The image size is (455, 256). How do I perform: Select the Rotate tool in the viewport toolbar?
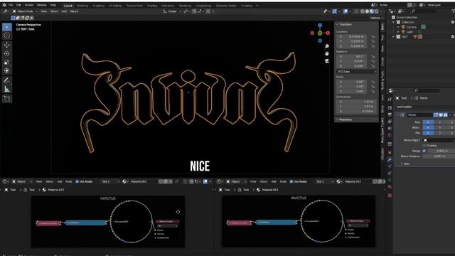coord(7,54)
